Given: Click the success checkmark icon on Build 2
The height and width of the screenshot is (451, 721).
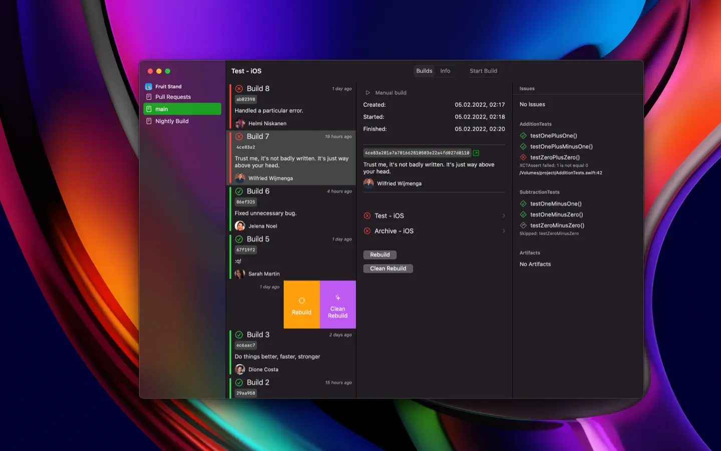Looking at the screenshot, I should (x=239, y=382).
